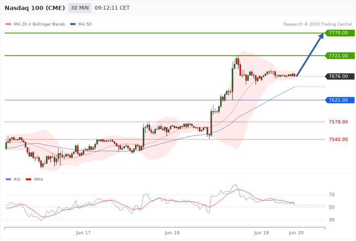
Task: Click the RSI 30 level label
Action: pyautogui.click(x=331, y=220)
